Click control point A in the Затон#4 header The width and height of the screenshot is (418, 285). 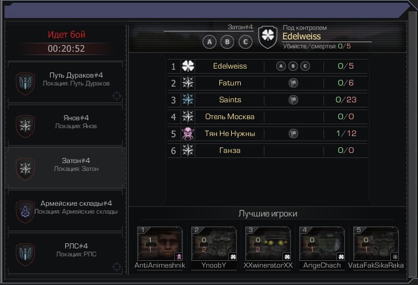[x=209, y=42]
